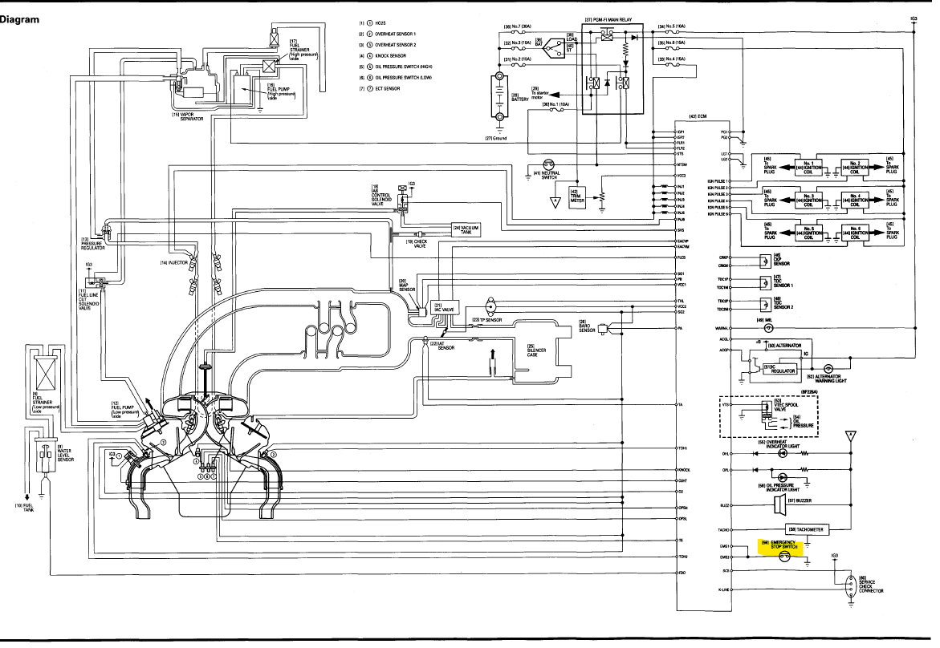The width and height of the screenshot is (940, 648).
Task: Click the Trim Meter box
Action: tap(576, 199)
